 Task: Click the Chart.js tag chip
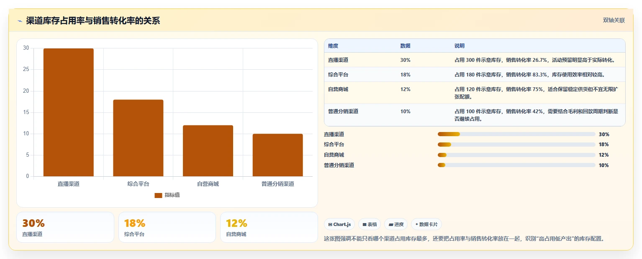coord(339,224)
